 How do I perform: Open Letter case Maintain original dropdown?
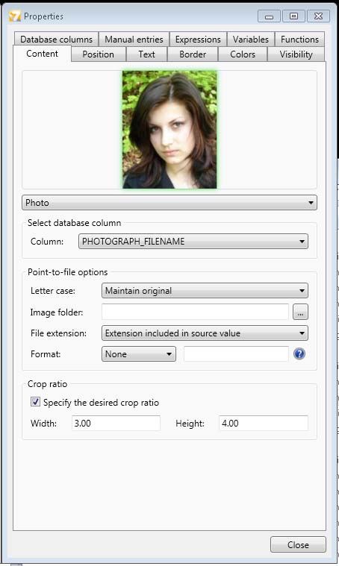pos(205,291)
